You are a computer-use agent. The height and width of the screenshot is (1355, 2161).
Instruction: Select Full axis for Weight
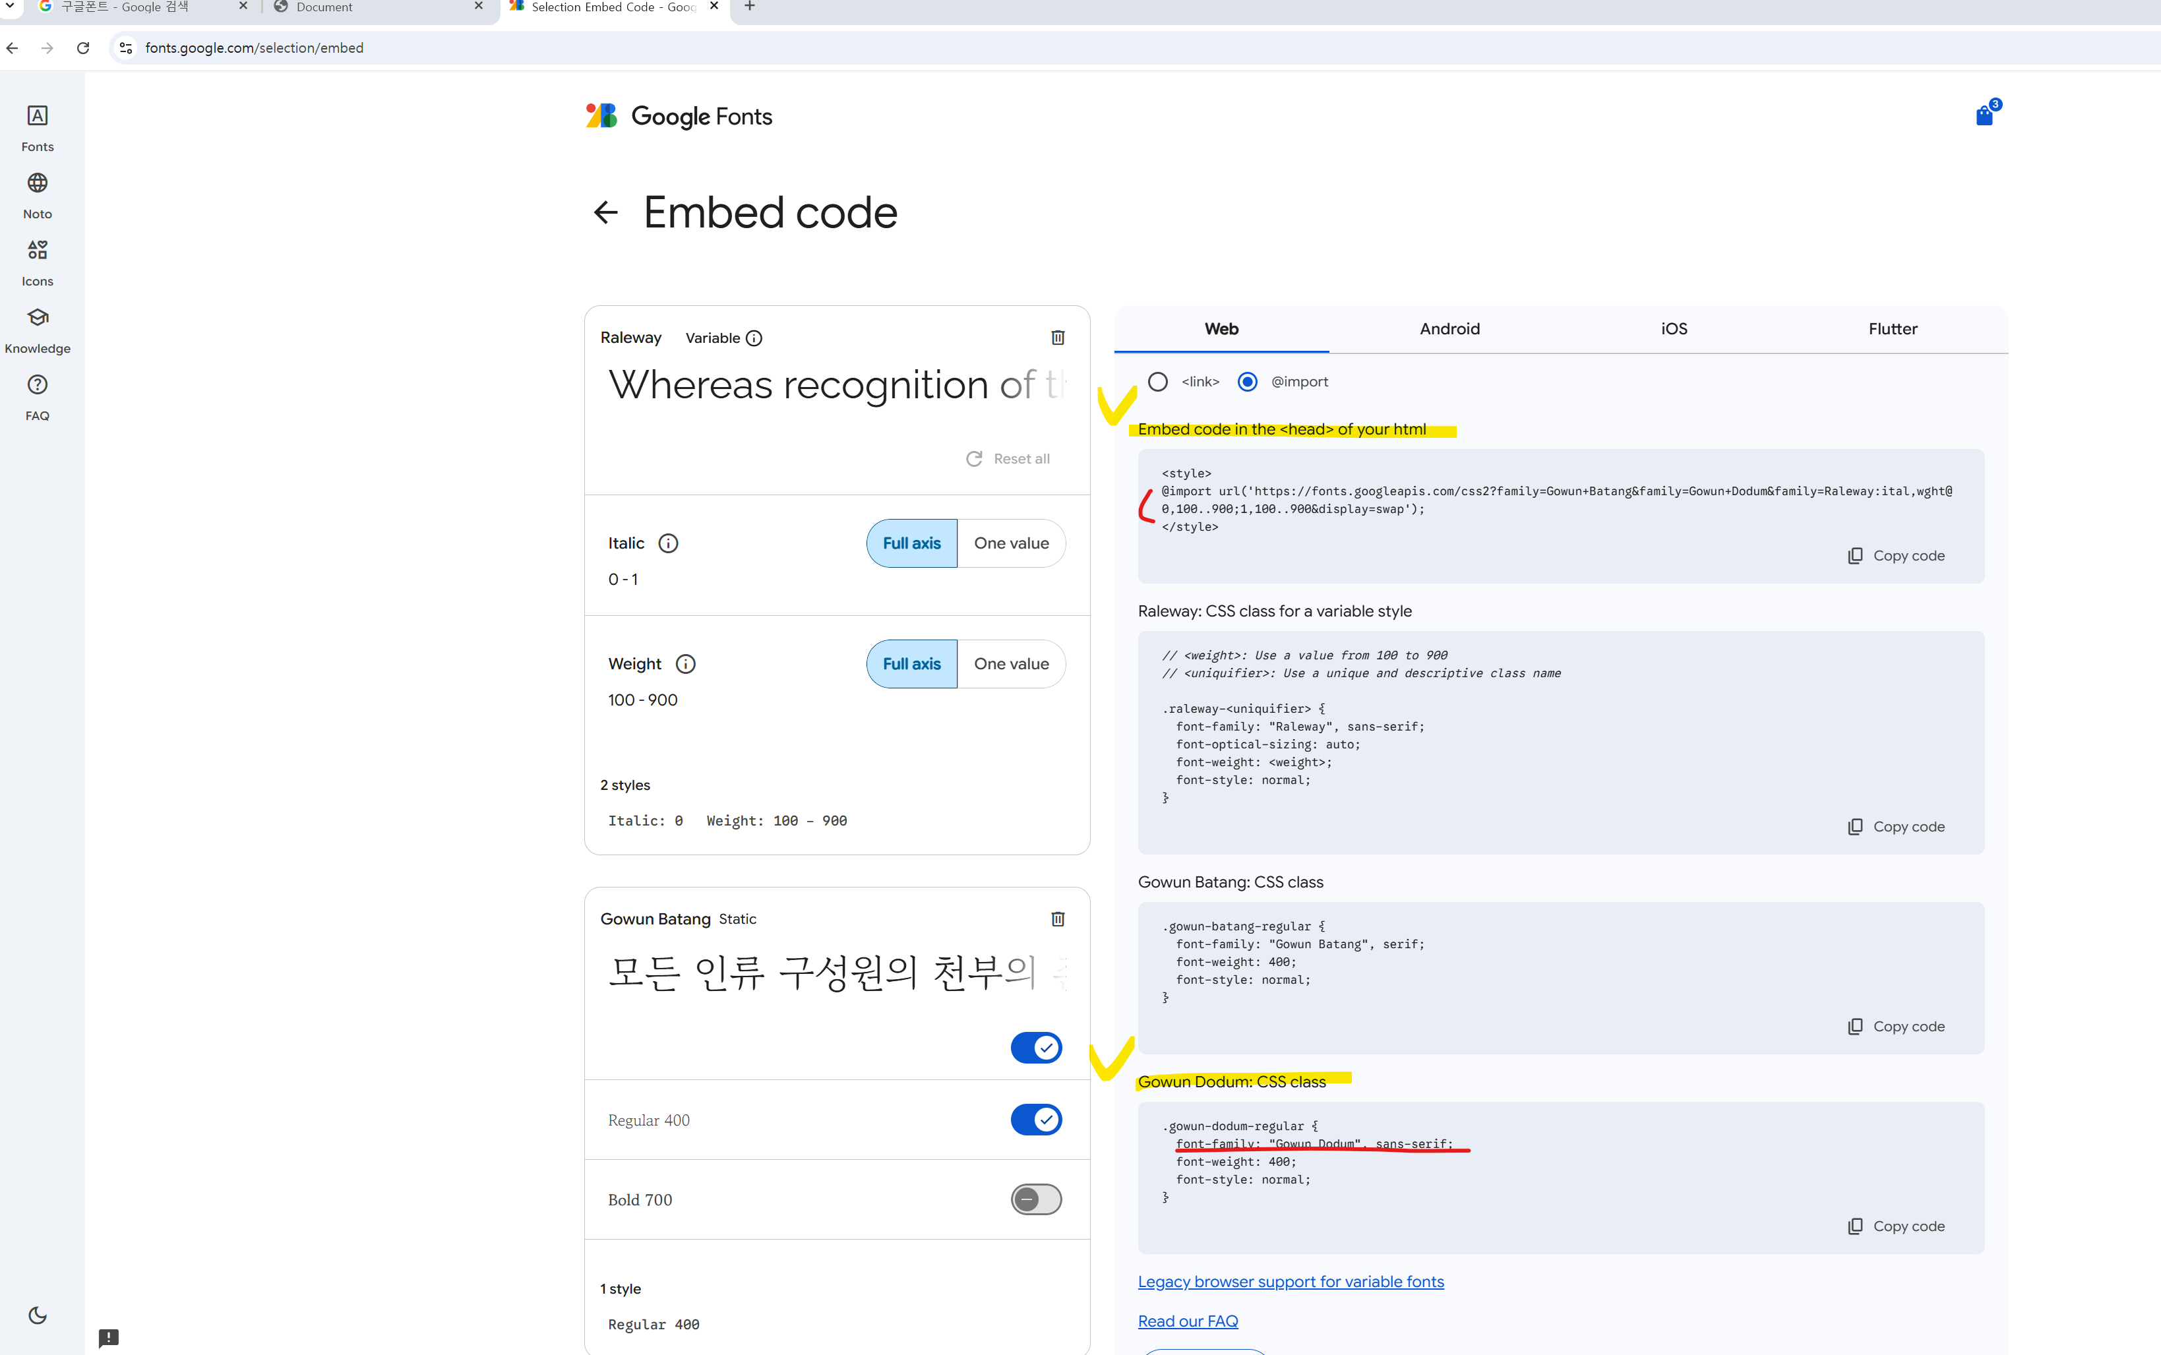911,664
